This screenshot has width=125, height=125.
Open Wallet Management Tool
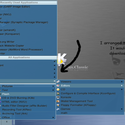click(90, 101)
